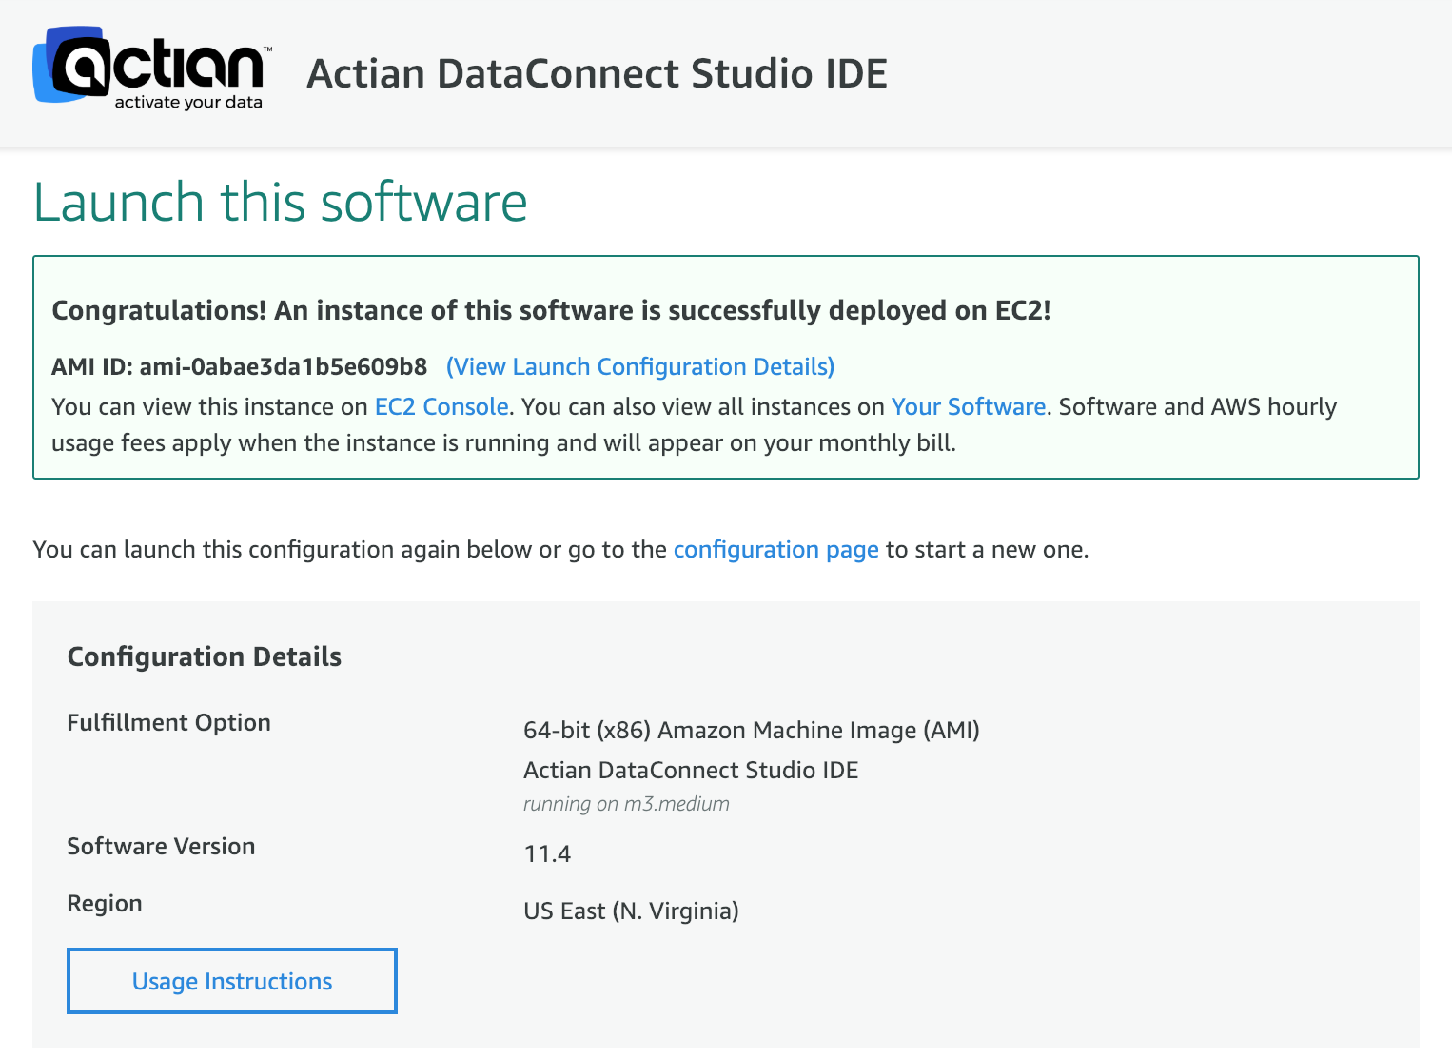This screenshot has width=1452, height=1058.
Task: Click the 'running on m3.medium' text
Action: click(626, 804)
